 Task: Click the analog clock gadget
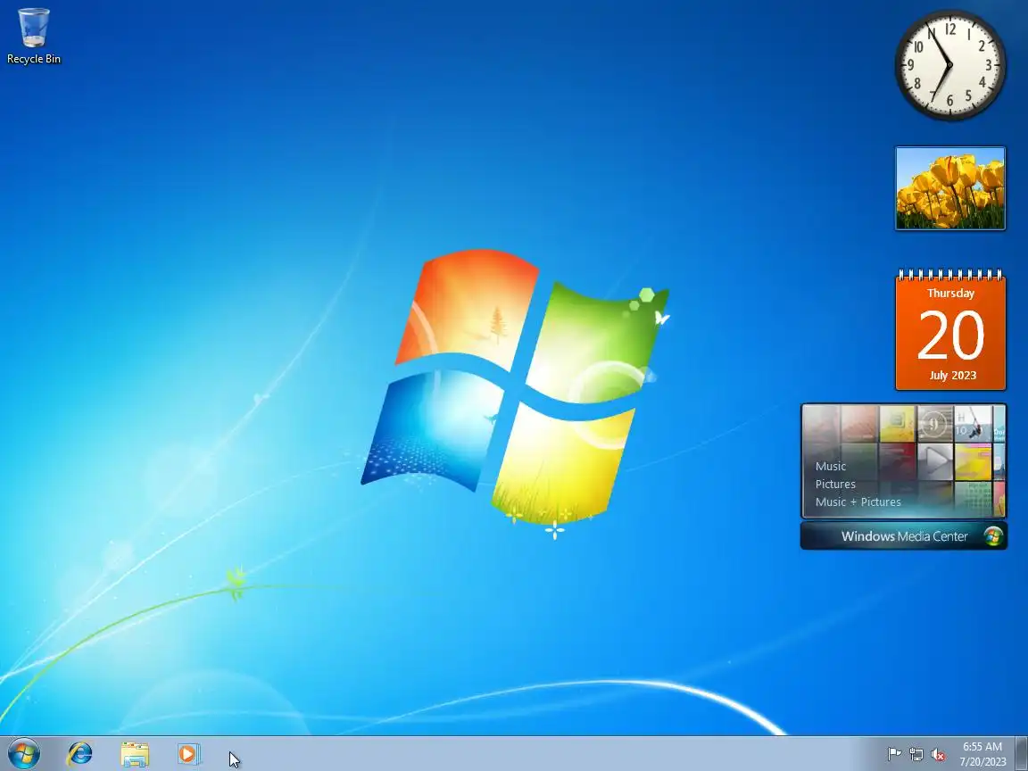click(x=950, y=65)
